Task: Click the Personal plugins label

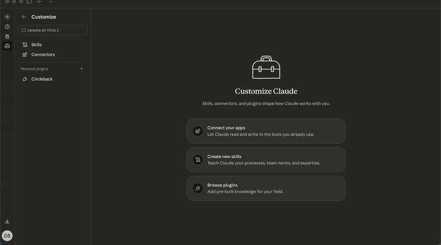Action: point(34,69)
